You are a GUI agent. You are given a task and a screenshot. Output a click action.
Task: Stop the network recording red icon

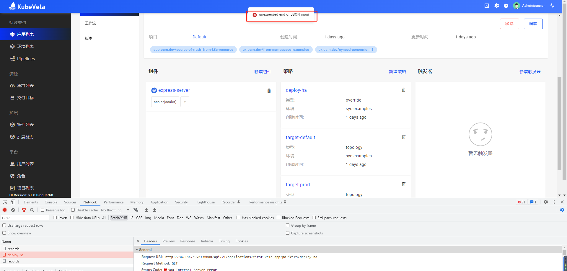[5, 210]
